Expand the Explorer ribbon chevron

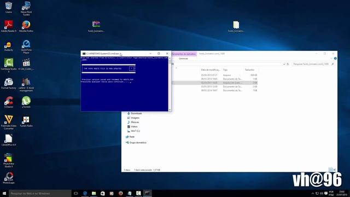pyautogui.click(x=331, y=59)
